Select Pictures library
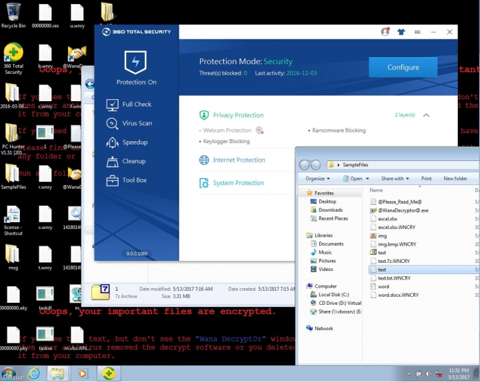 tap(327, 262)
